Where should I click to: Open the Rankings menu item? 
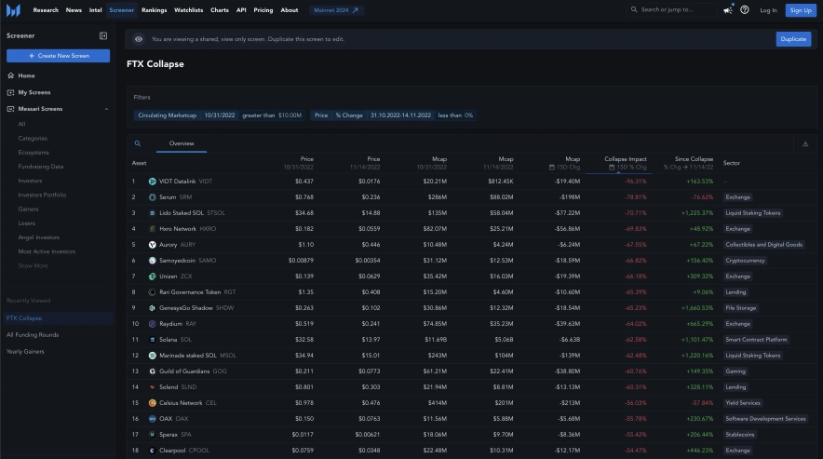tap(155, 10)
